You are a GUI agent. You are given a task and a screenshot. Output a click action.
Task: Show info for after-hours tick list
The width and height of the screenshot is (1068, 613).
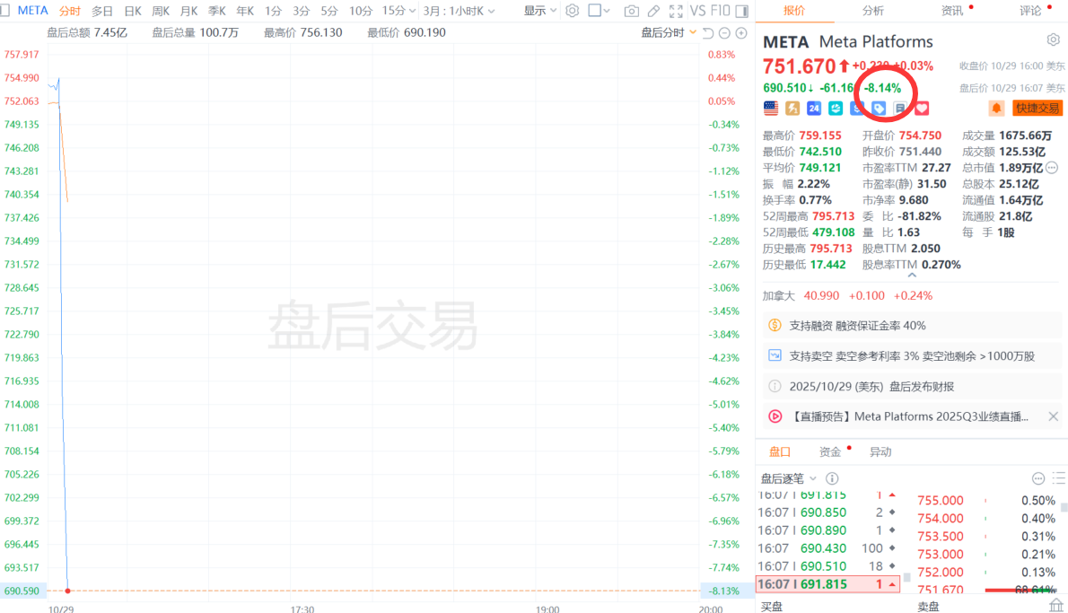832,478
